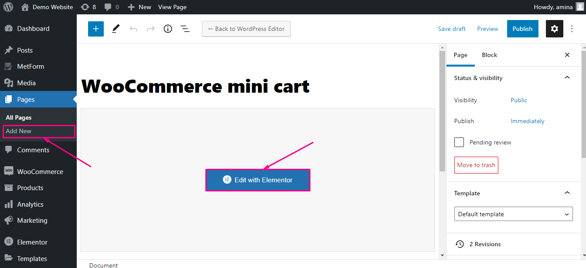The image size is (586, 268).
Task: Open Comments in sidebar
Action: click(38, 150)
